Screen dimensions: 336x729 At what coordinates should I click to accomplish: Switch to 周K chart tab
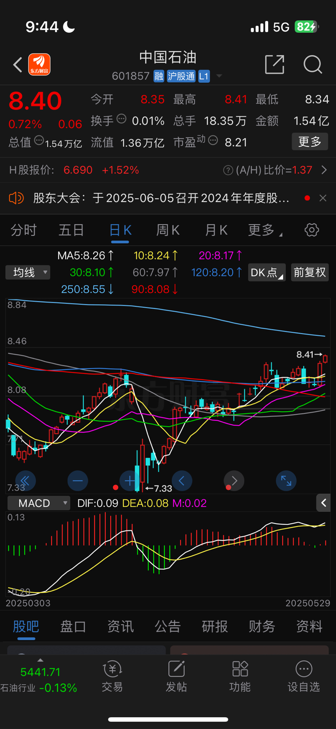(x=168, y=230)
